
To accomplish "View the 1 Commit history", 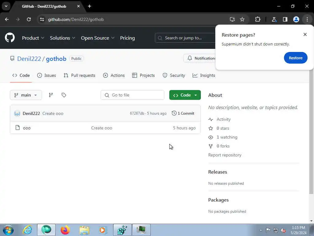I will tap(183, 113).
